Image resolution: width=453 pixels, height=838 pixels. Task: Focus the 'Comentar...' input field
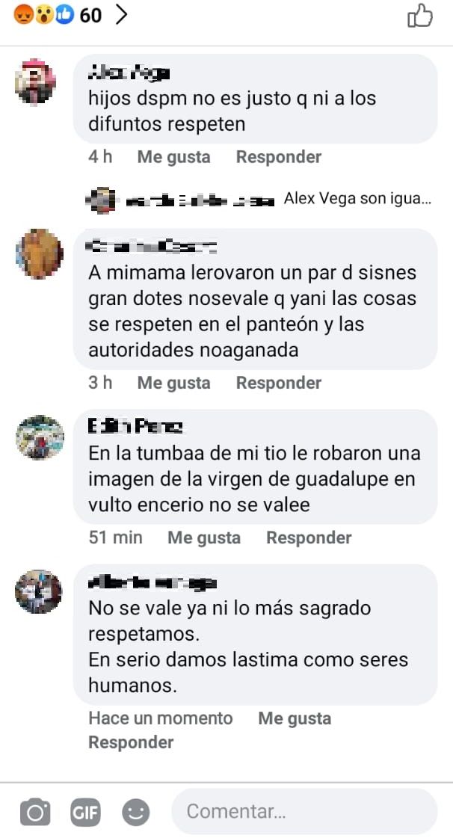[x=304, y=811]
